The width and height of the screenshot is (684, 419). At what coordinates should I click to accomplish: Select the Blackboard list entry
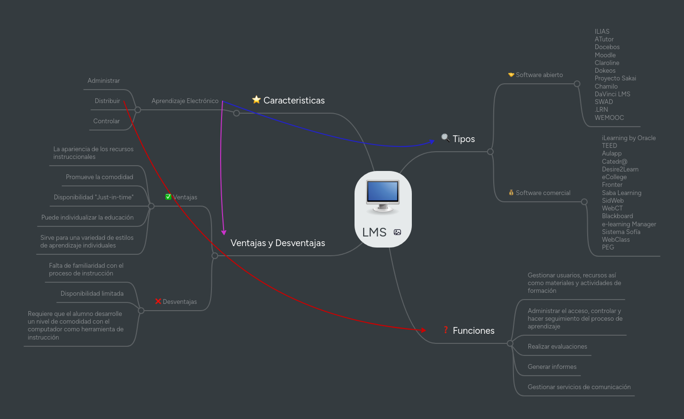pyautogui.click(x=617, y=216)
